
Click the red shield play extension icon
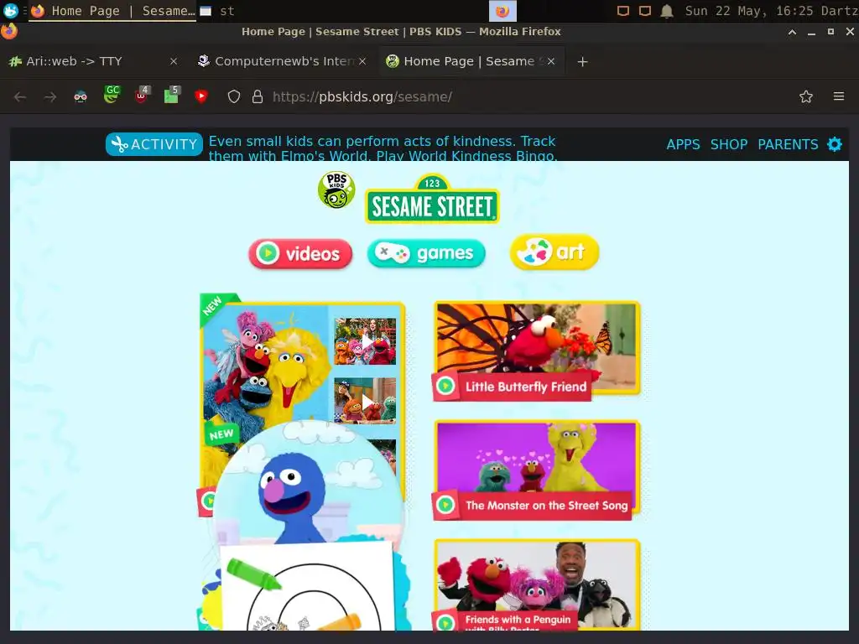point(201,96)
